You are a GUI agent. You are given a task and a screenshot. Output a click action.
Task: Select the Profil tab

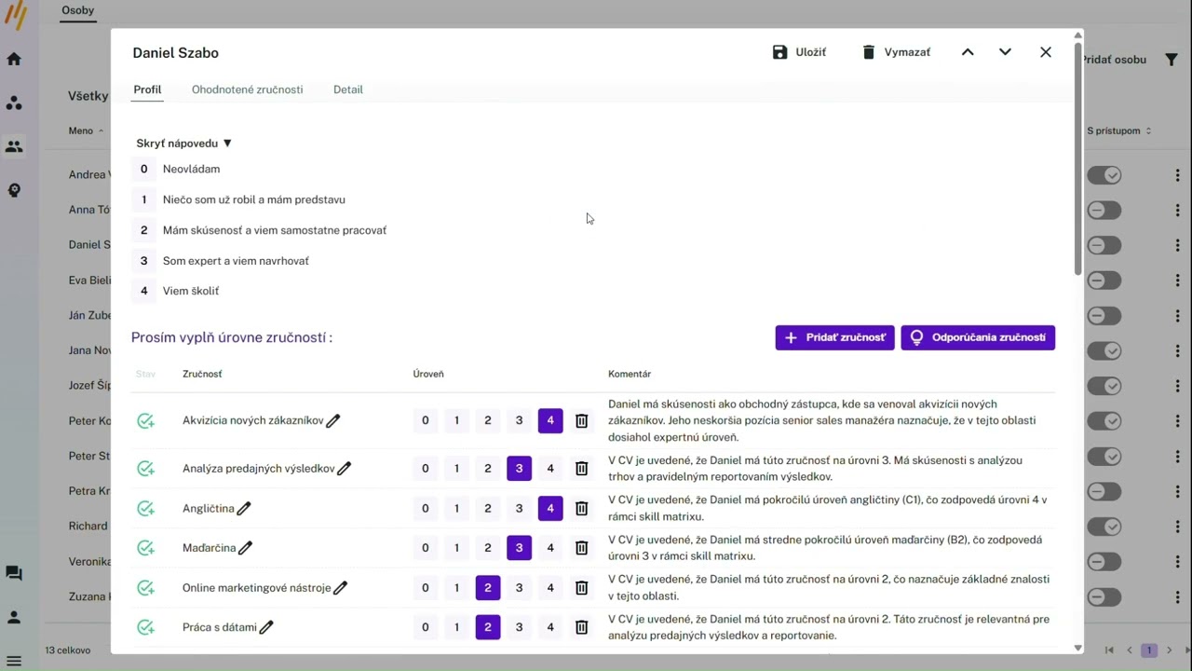pyautogui.click(x=147, y=89)
